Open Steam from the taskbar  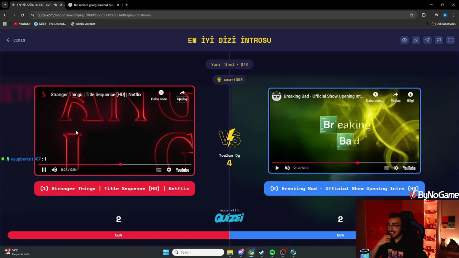(x=262, y=252)
